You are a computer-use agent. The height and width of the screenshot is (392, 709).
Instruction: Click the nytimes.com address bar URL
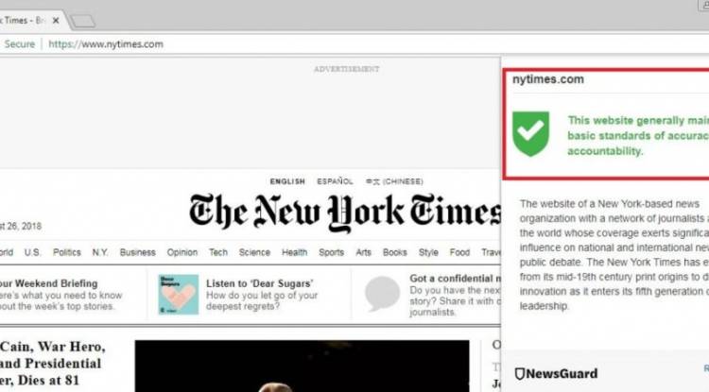tap(106, 44)
